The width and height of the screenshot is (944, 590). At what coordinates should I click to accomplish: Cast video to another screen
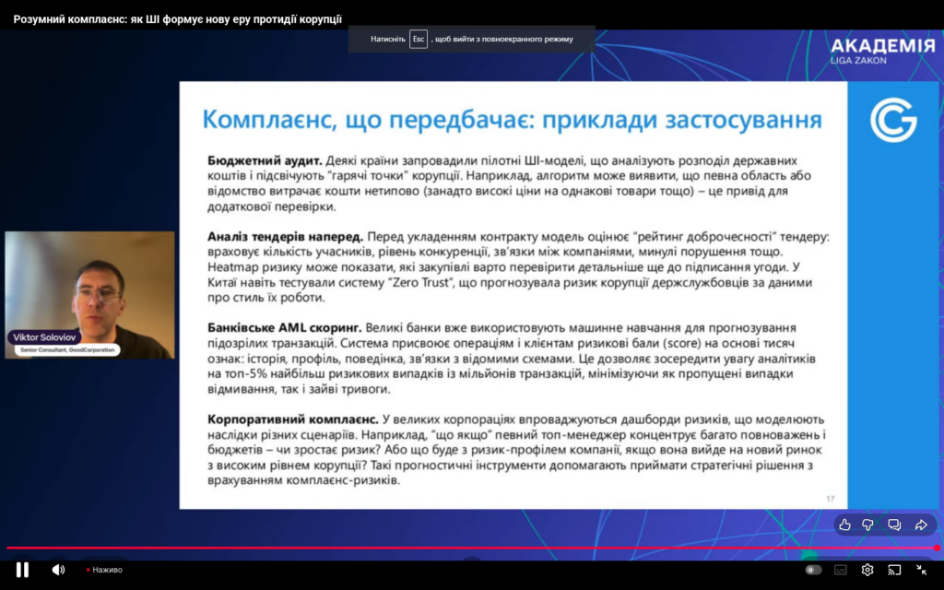click(894, 570)
